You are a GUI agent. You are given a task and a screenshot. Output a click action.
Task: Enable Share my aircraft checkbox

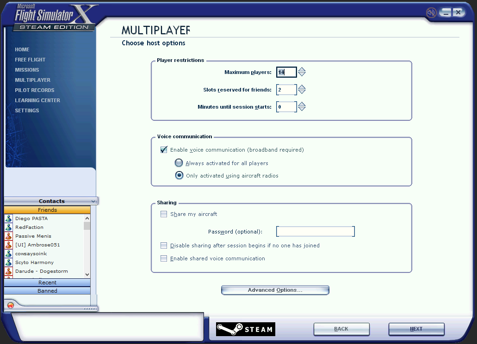click(x=164, y=214)
